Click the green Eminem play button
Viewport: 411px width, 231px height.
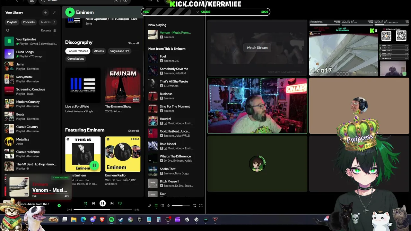point(70,12)
